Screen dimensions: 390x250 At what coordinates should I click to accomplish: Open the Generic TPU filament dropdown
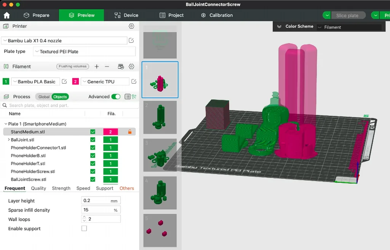(x=105, y=81)
